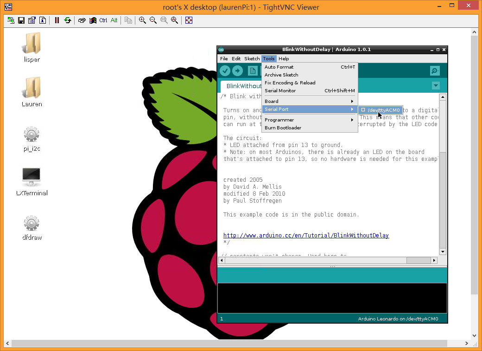Open the lisper folder on the desktop
This screenshot has width=482, height=351.
coord(32,48)
